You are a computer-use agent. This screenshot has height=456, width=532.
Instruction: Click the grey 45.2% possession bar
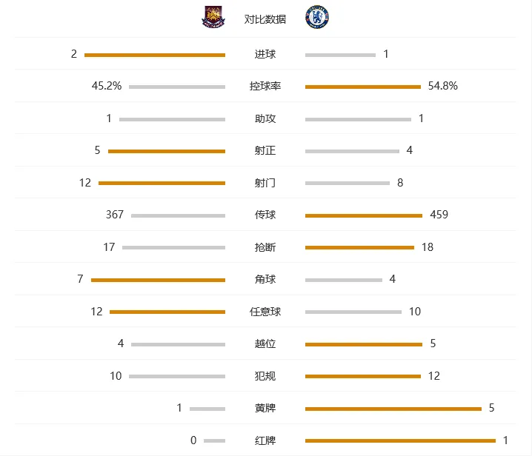pos(177,87)
